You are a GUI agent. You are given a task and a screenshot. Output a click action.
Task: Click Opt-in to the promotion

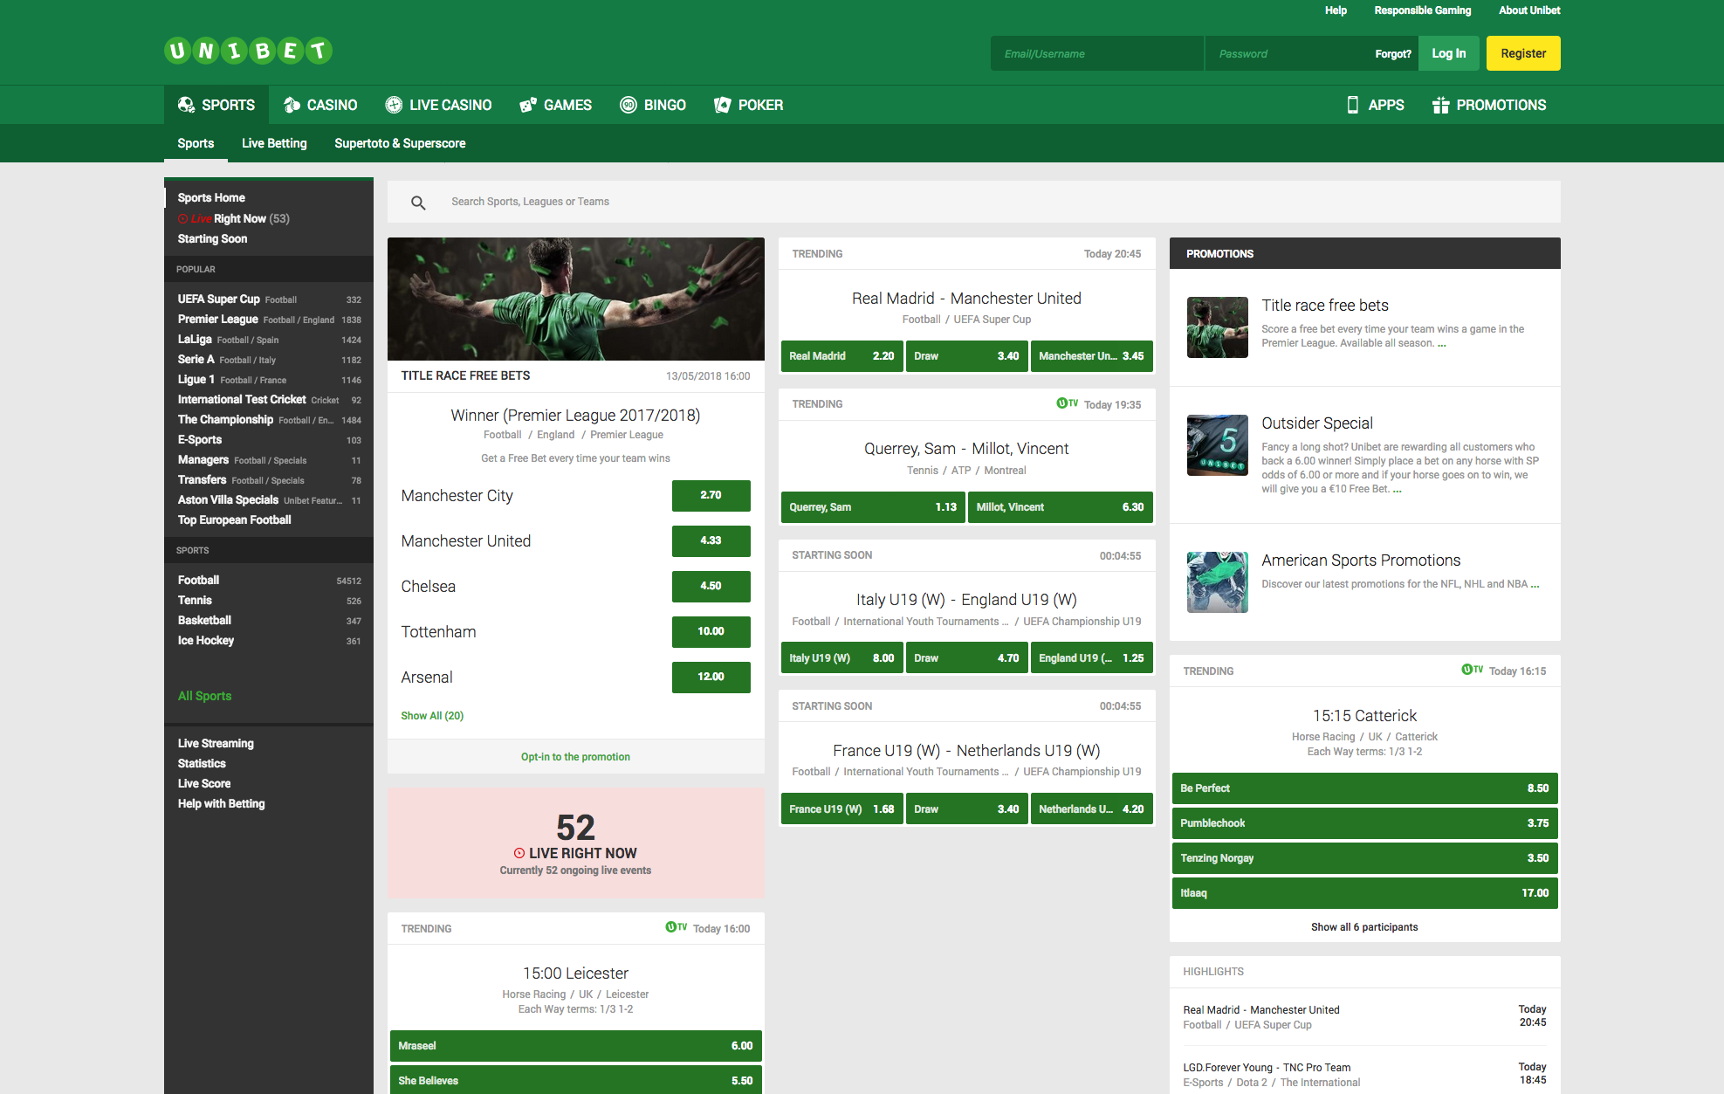click(575, 757)
